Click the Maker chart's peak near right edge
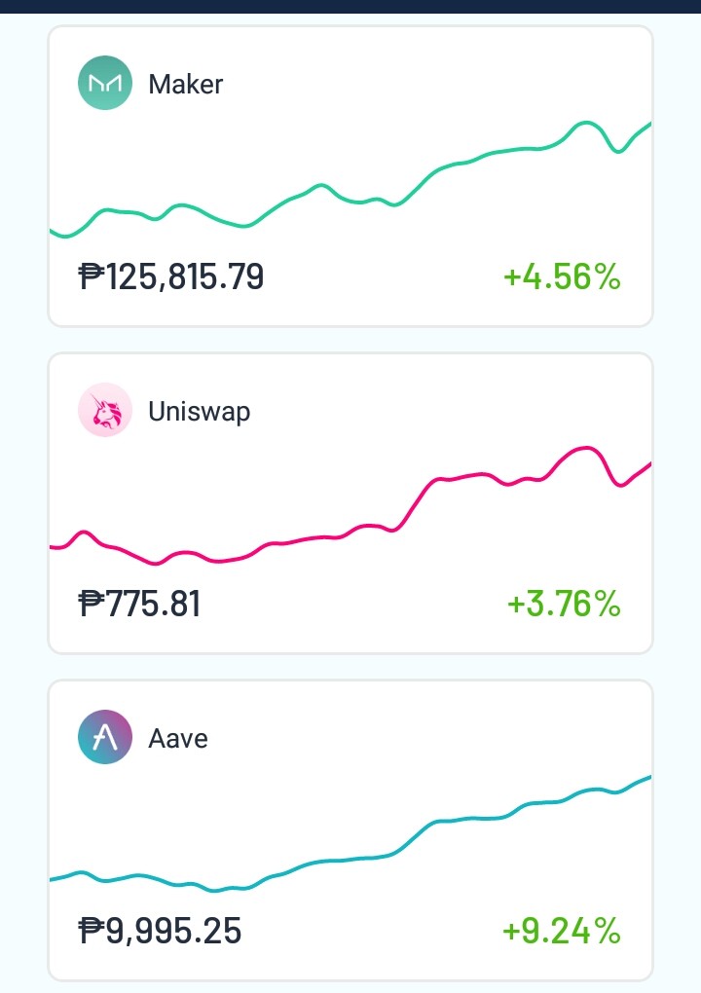 [x=586, y=123]
